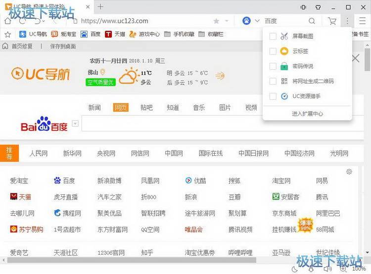Click the download arrow icon in status bar
Image resolution: width=371 pixels, height=274 pixels.
tap(311, 269)
